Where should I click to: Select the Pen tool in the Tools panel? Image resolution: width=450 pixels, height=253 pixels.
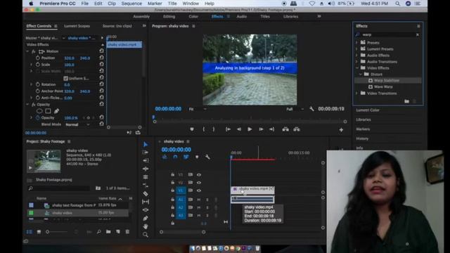click(x=146, y=219)
